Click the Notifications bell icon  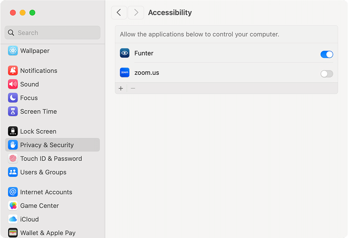tap(13, 70)
